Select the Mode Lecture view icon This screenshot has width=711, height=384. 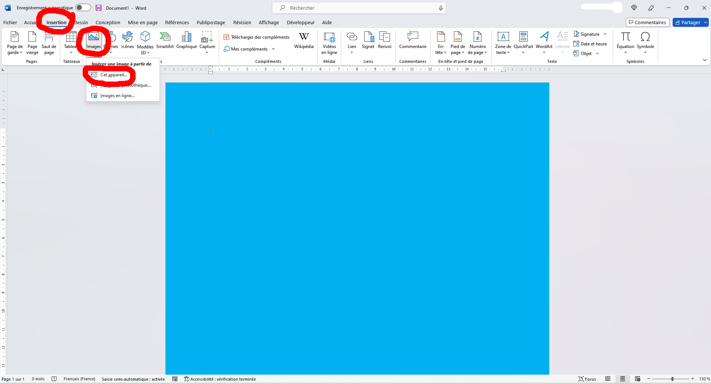pos(608,379)
